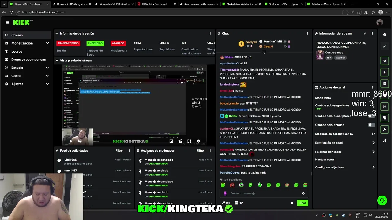Open Configurar objetivos settings arrow
This screenshot has width=392, height=220.
pos(373,167)
